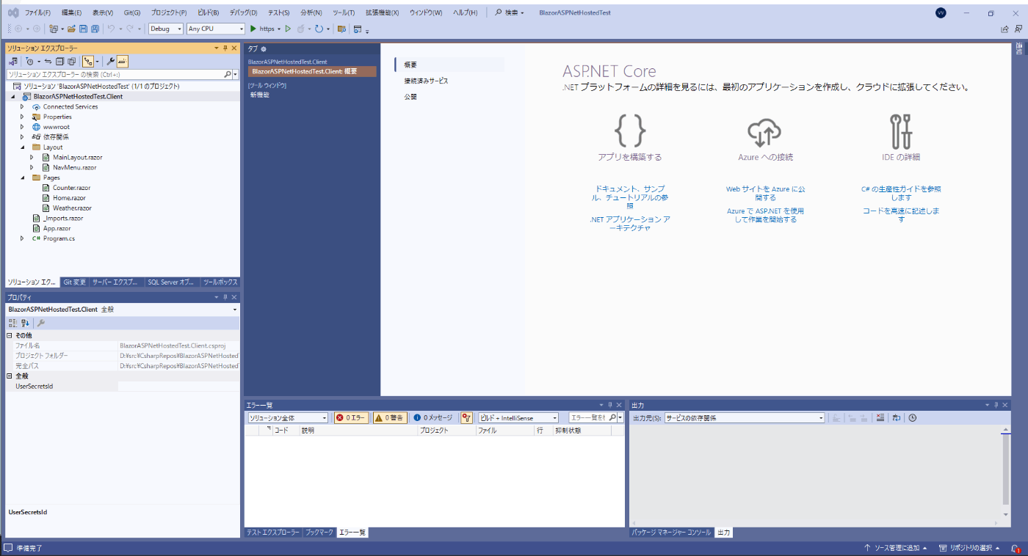
Task: Click the Save icon in the main toolbar
Action: (84, 29)
